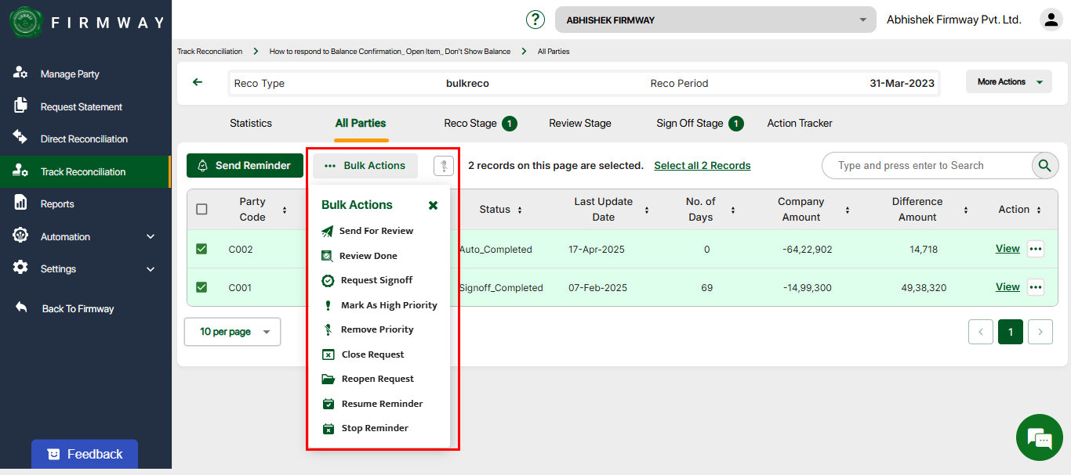Switch to the Statistics tab
Screen dimensions: 1071x475
[251, 123]
